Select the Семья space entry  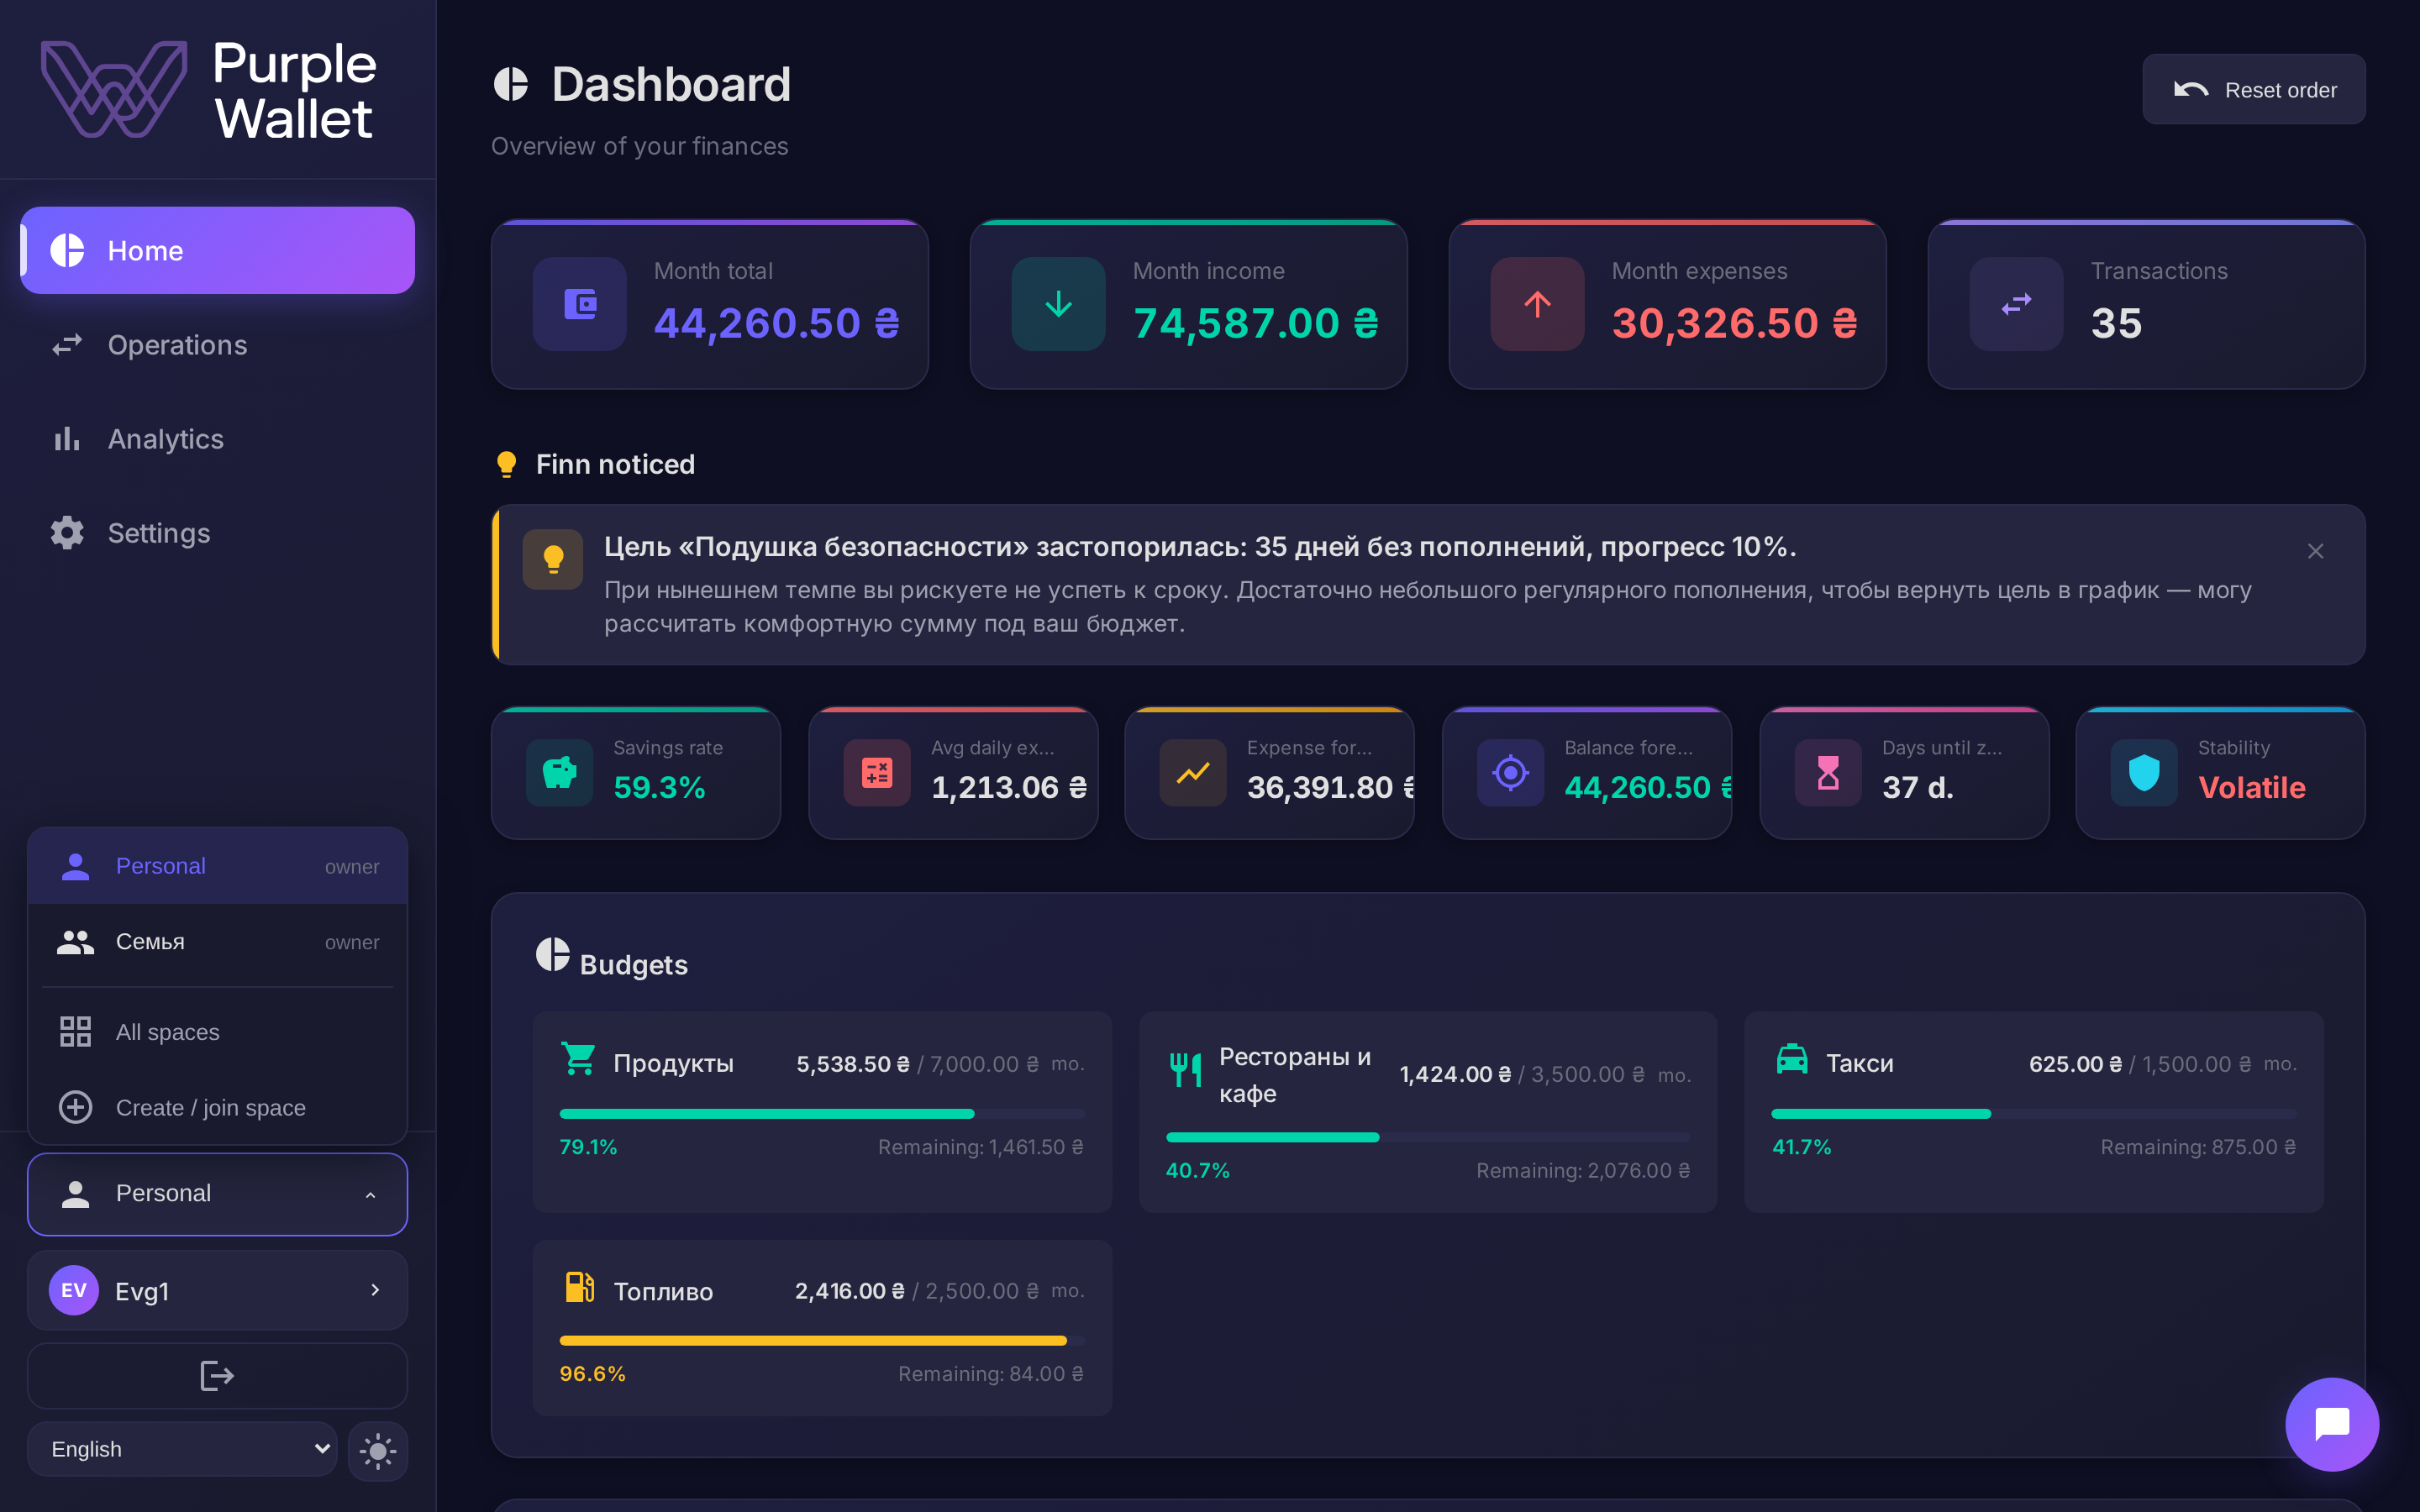click(217, 942)
